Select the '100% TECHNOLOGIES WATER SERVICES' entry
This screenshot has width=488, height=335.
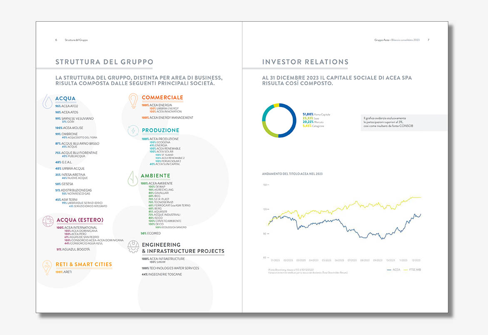point(170,268)
